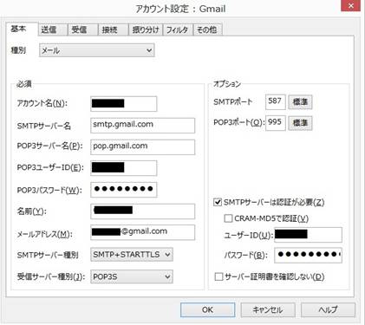Click the POP3ポート field showing 995
Image resolution: width=365 pixels, height=325 pixels.
276,123
